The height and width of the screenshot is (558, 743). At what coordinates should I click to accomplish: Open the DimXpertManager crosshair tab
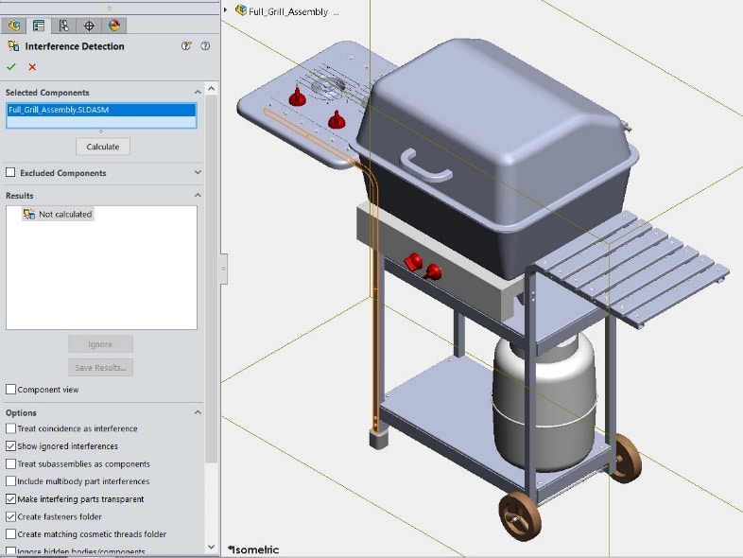(x=89, y=26)
